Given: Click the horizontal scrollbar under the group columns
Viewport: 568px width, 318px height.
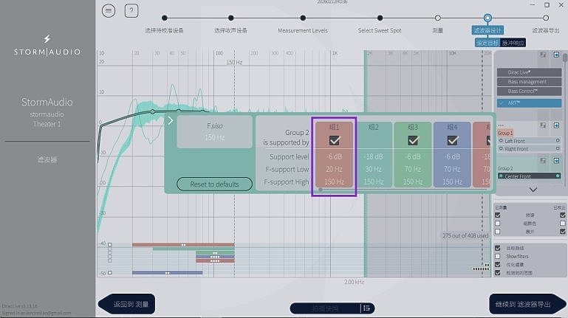Looking at the screenshot, I should 404,189.
